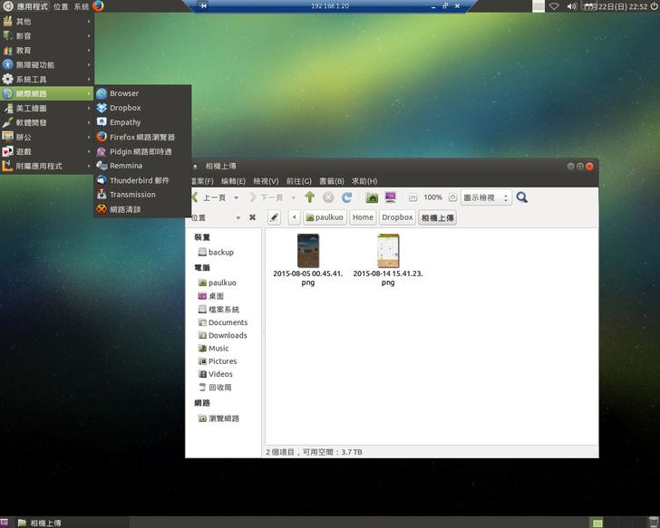Click the magnifier search icon
Image resolution: width=660 pixels, height=528 pixels.
tap(522, 197)
